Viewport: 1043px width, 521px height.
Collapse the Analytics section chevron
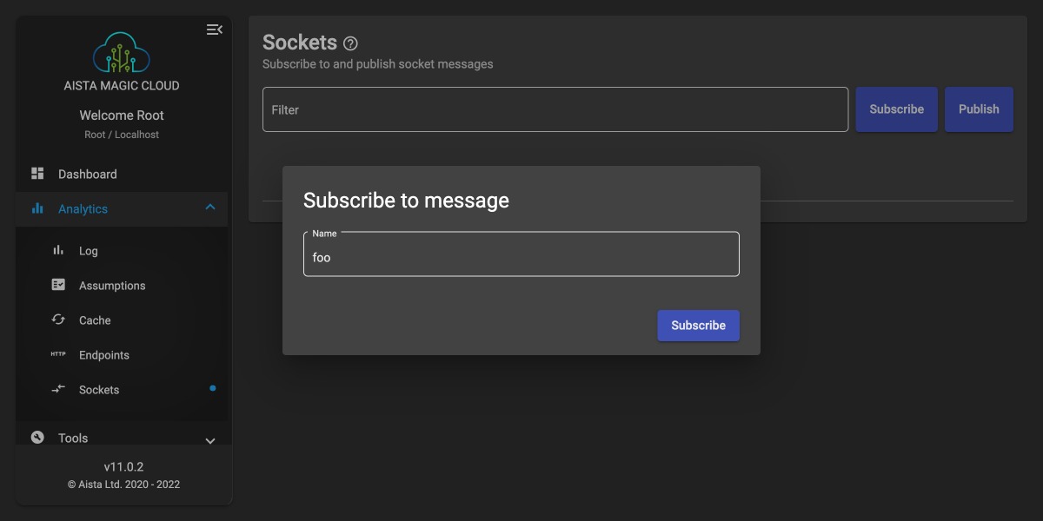pos(209,208)
